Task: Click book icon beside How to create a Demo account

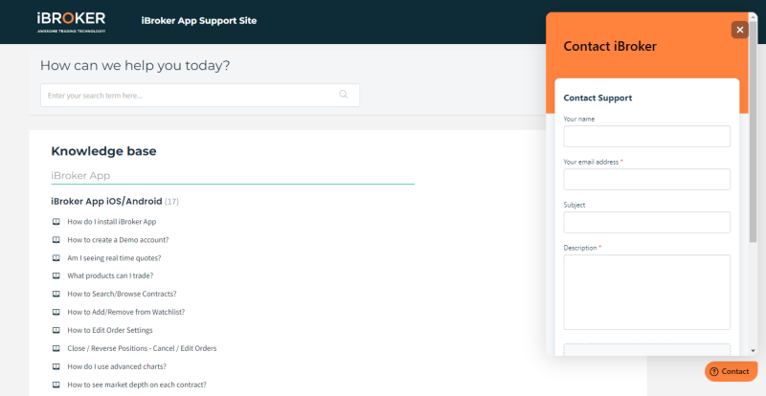Action: (x=56, y=240)
